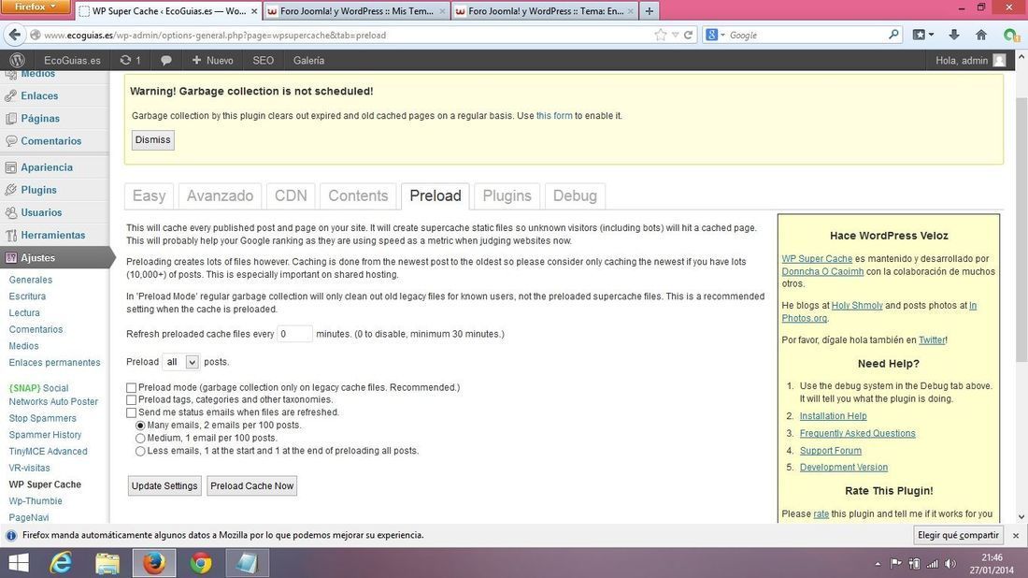The image size is (1028, 578).
Task: Open the updates icon showing 1
Action: [130, 61]
